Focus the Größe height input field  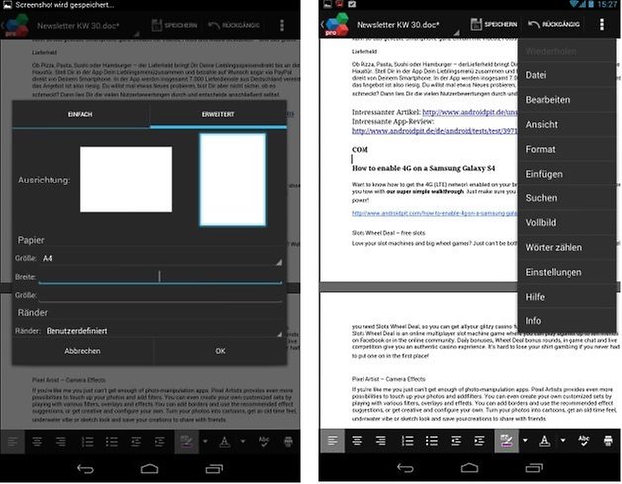coord(160,295)
